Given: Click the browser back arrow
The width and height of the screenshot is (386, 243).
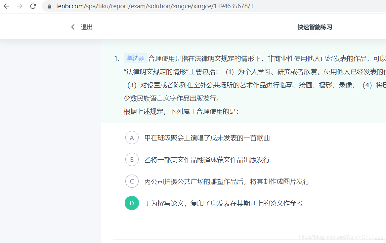Looking at the screenshot, I should 6,6.
